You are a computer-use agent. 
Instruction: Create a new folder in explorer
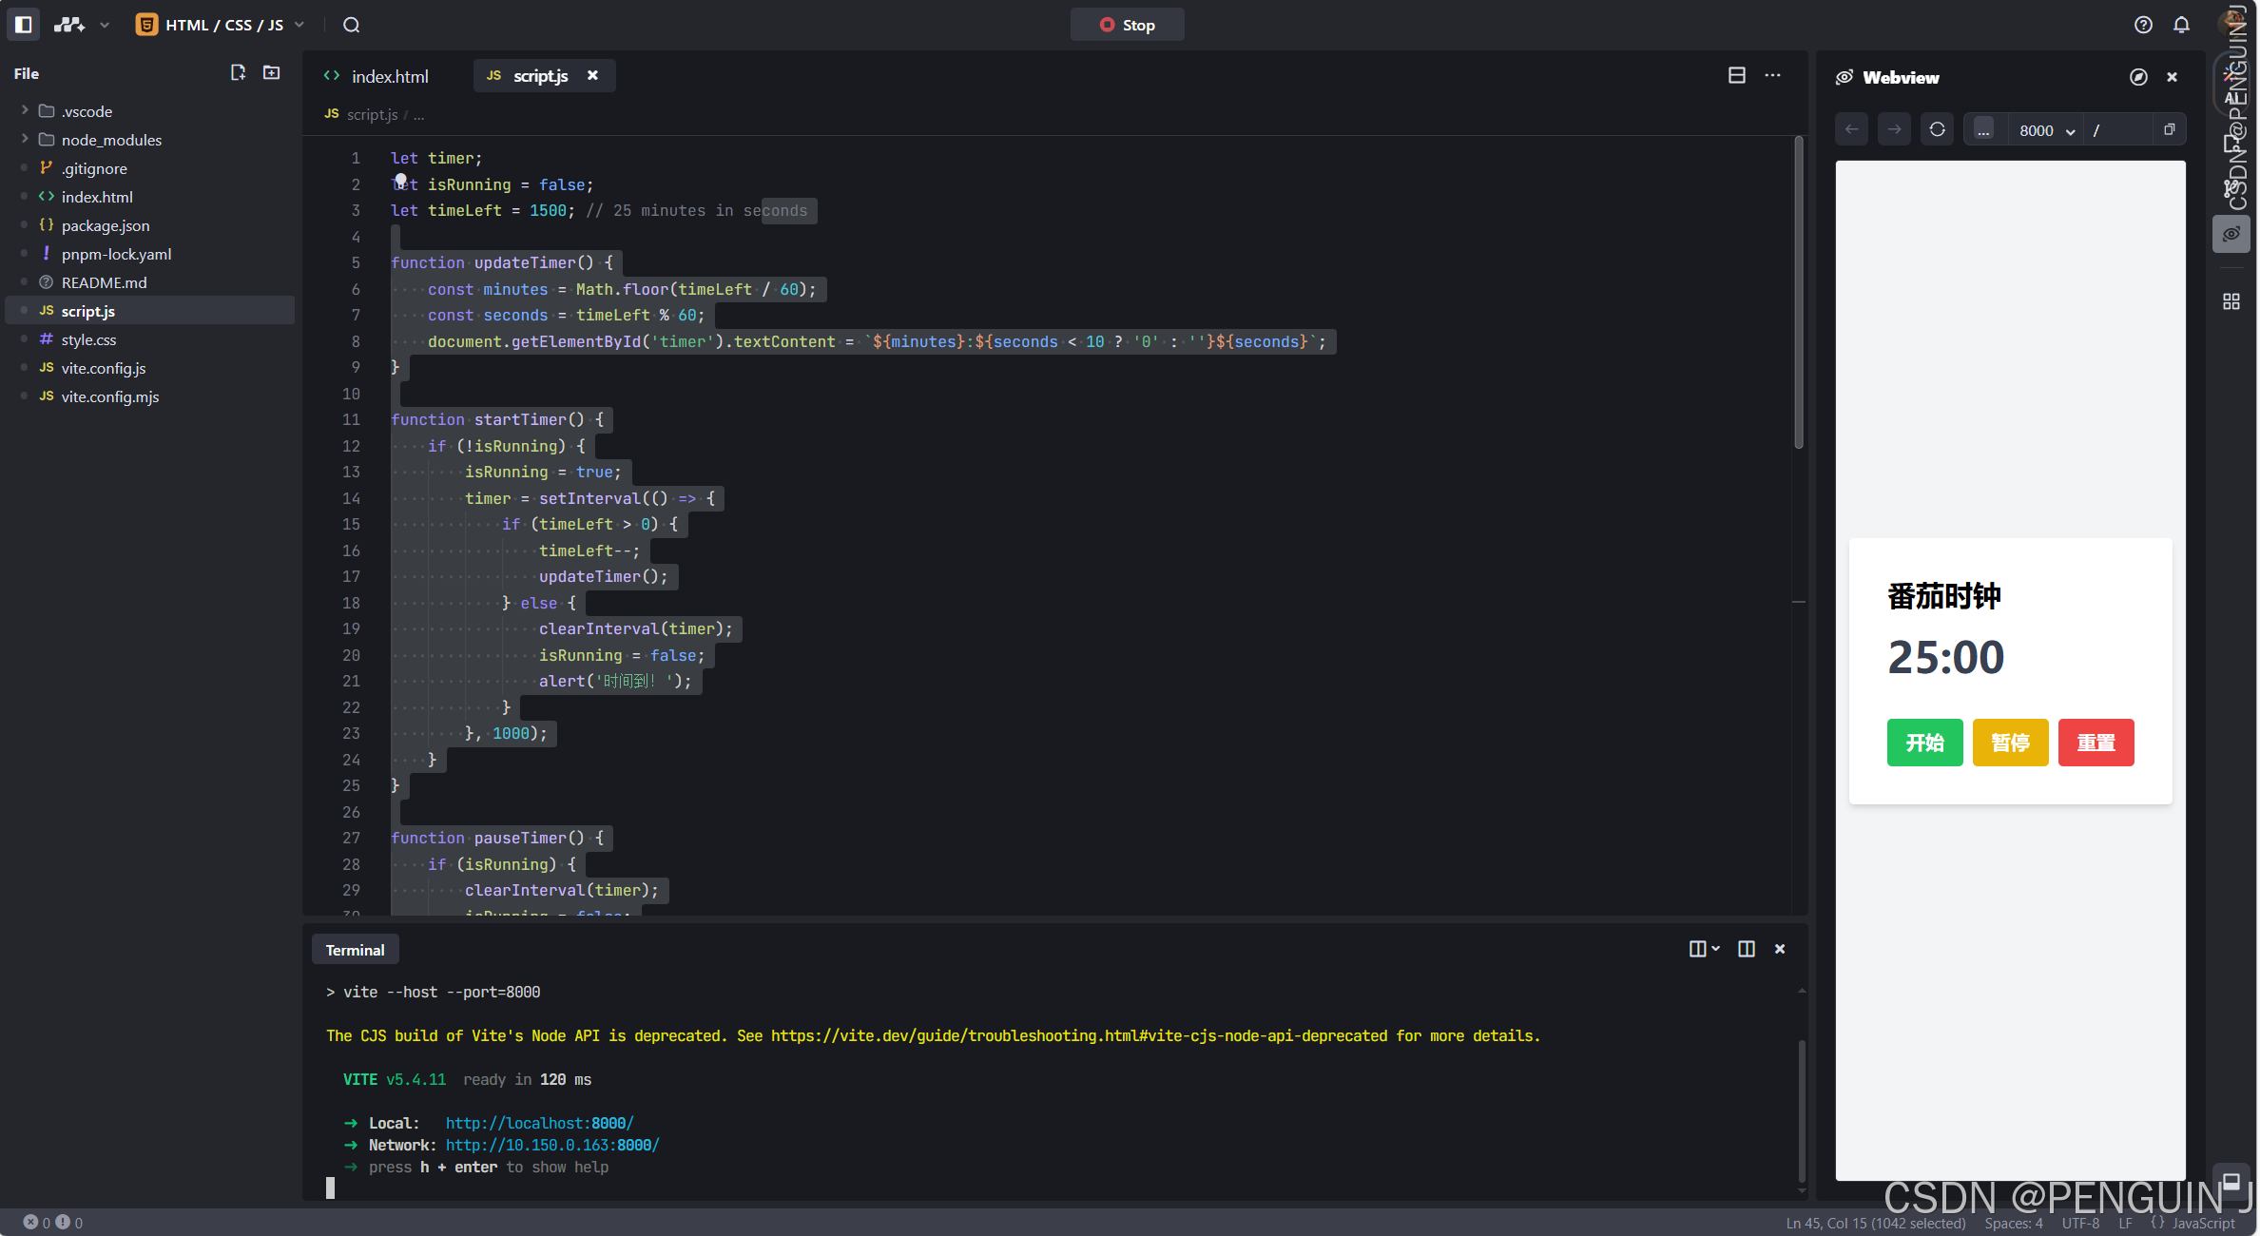coord(271,73)
